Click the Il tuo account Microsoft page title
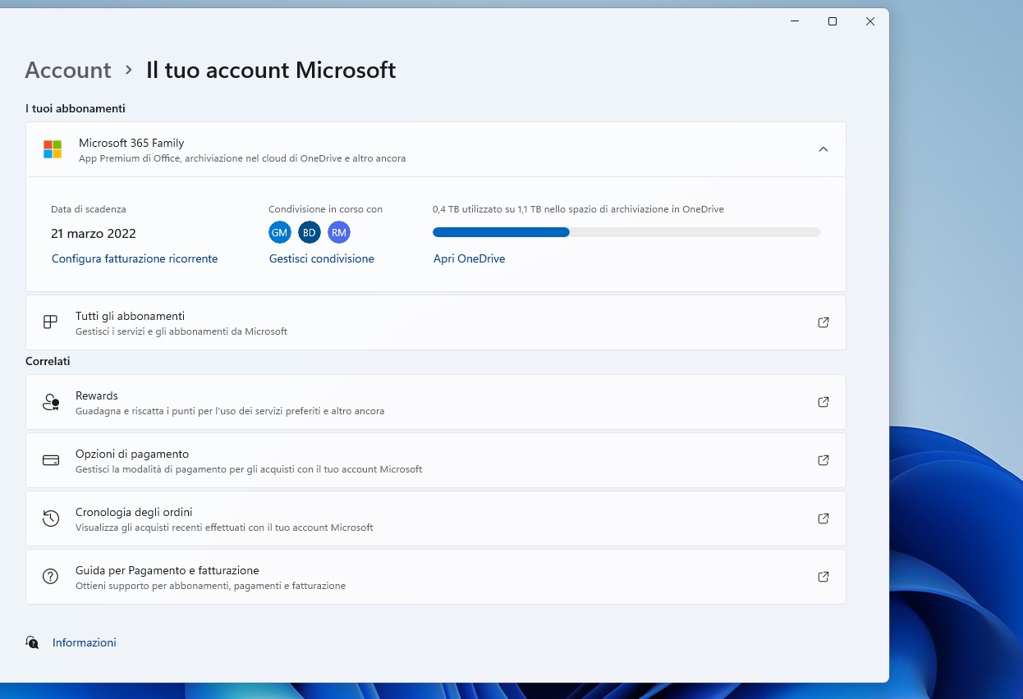The width and height of the screenshot is (1023, 699). 271,70
